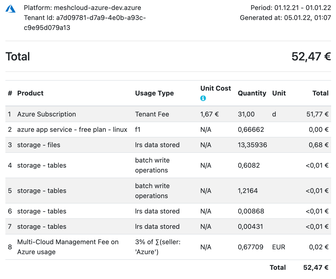
Task: Click the 0,68 € total cell
Action: (319, 145)
